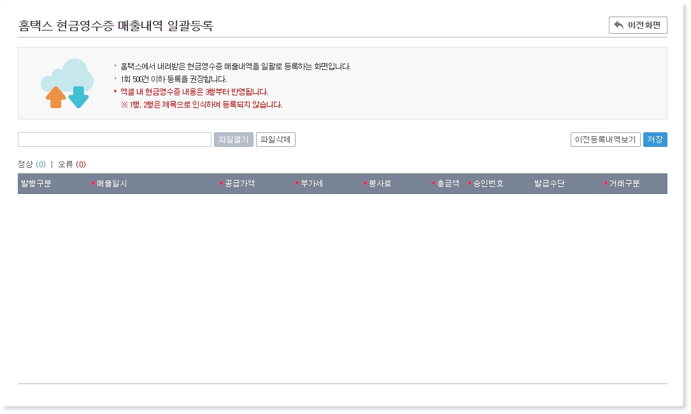Image resolution: width=691 pixels, height=414 pixels.
Task: Save with the blue 저장 button
Action: point(655,140)
